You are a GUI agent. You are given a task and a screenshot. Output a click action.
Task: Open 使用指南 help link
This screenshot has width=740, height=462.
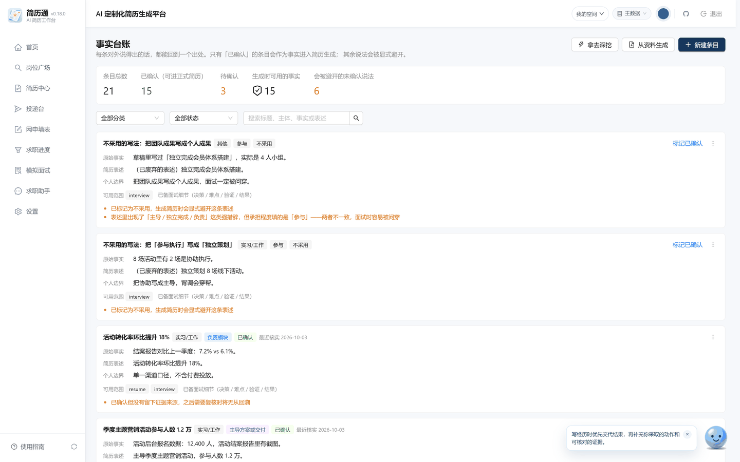(x=28, y=447)
